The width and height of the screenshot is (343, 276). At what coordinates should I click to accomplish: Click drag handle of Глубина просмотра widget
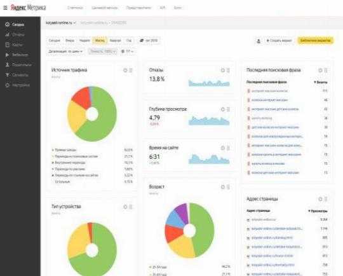[228, 109]
